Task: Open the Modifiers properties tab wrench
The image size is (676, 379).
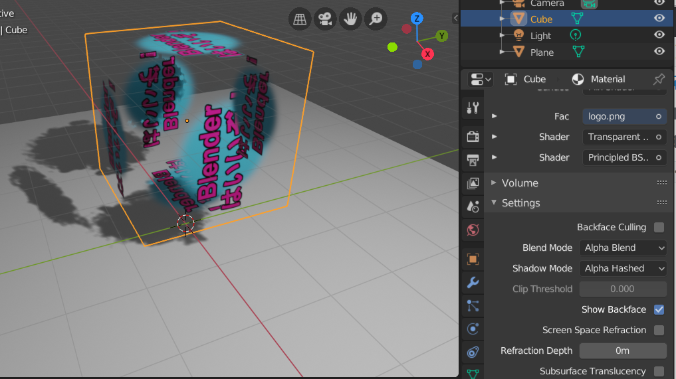Action: click(x=473, y=283)
